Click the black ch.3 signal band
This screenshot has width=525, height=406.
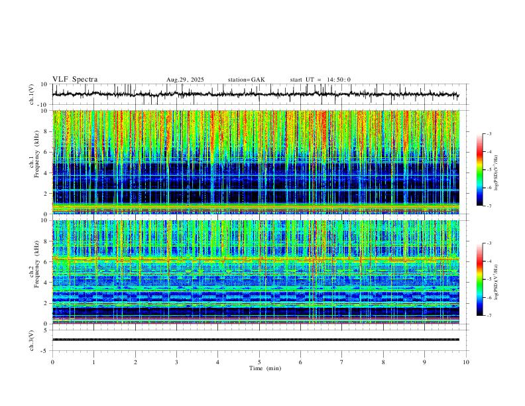256,340
